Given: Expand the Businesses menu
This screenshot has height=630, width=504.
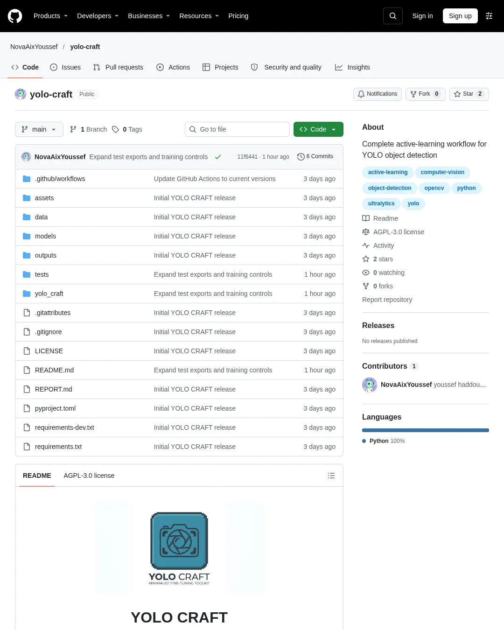Looking at the screenshot, I should (x=149, y=16).
